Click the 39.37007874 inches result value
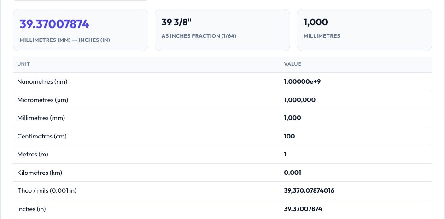 54,24
